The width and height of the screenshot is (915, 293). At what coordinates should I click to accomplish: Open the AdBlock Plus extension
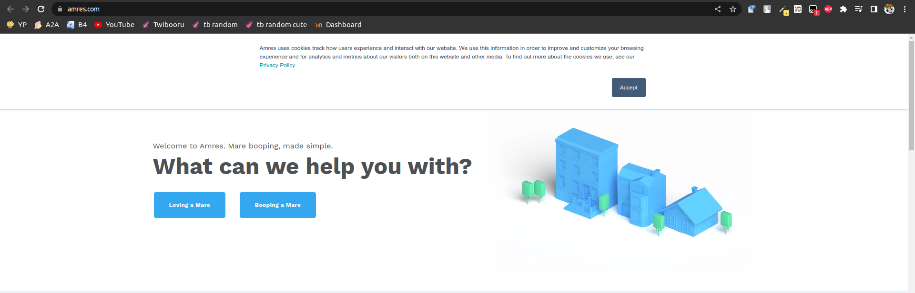tap(828, 9)
